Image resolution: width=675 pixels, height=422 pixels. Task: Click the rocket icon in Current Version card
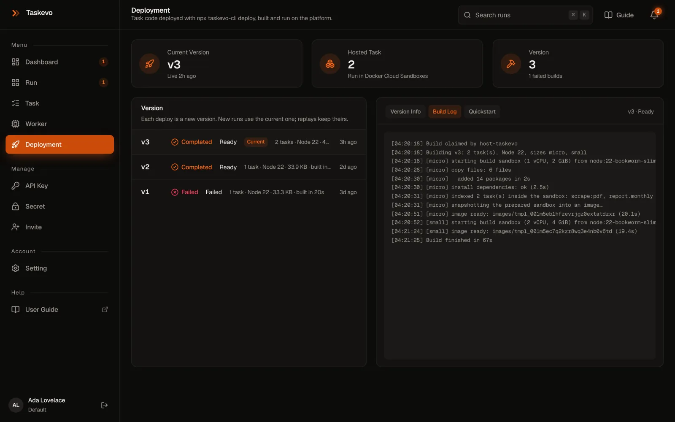pos(149,64)
